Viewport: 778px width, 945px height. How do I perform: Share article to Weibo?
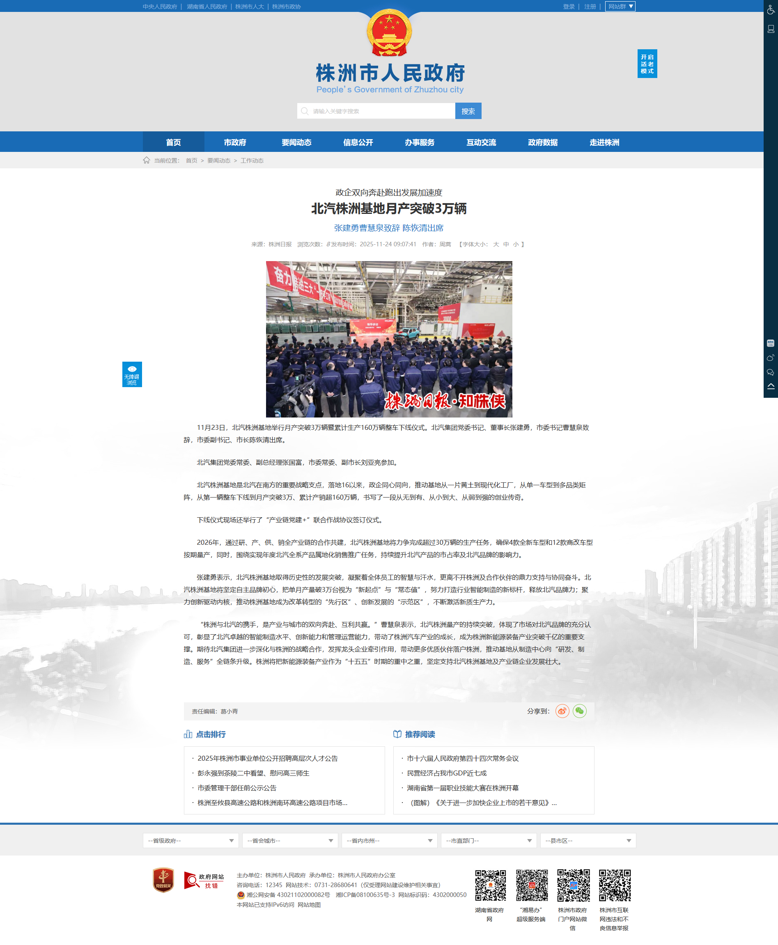562,711
